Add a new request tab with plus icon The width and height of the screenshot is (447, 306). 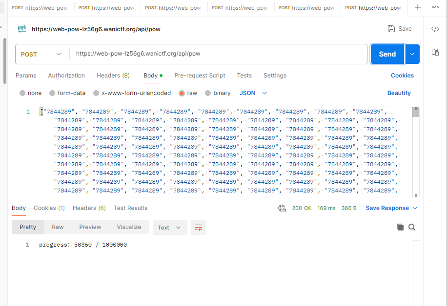(x=417, y=7)
